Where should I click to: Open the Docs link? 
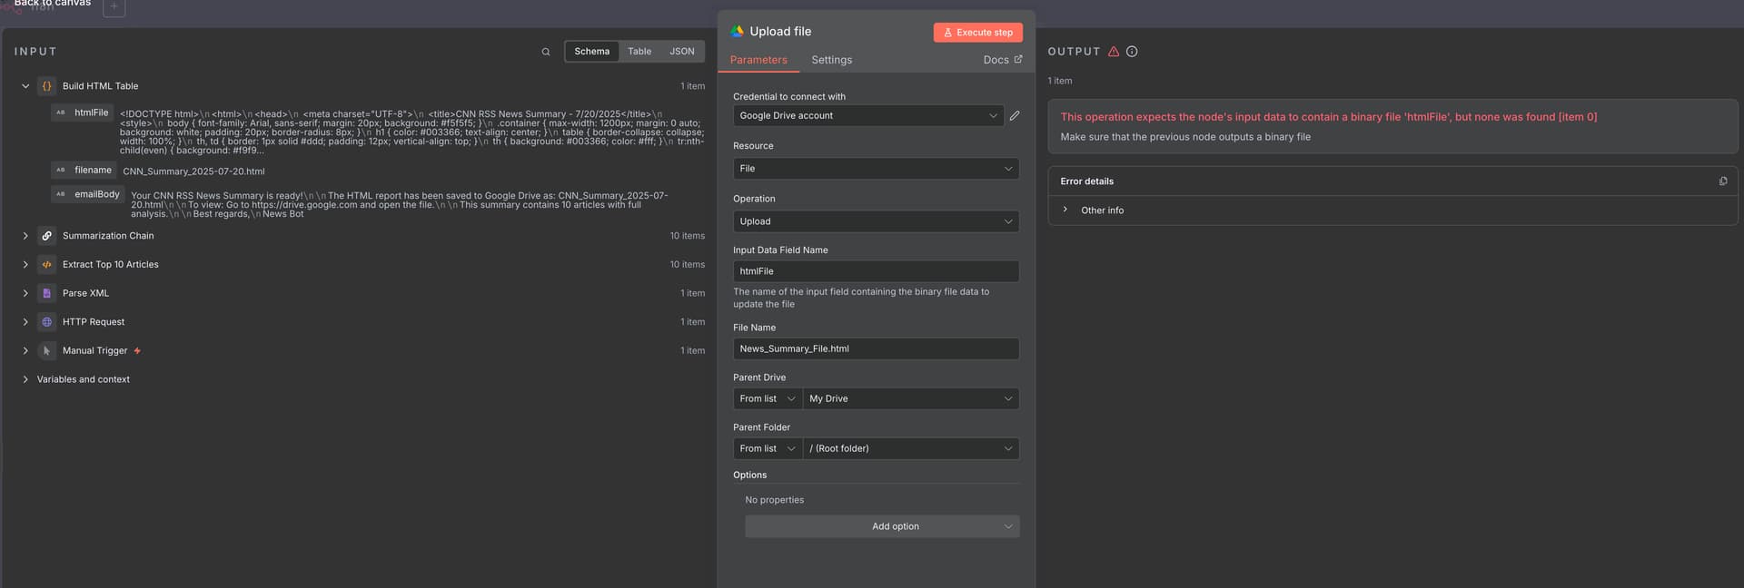click(1002, 60)
